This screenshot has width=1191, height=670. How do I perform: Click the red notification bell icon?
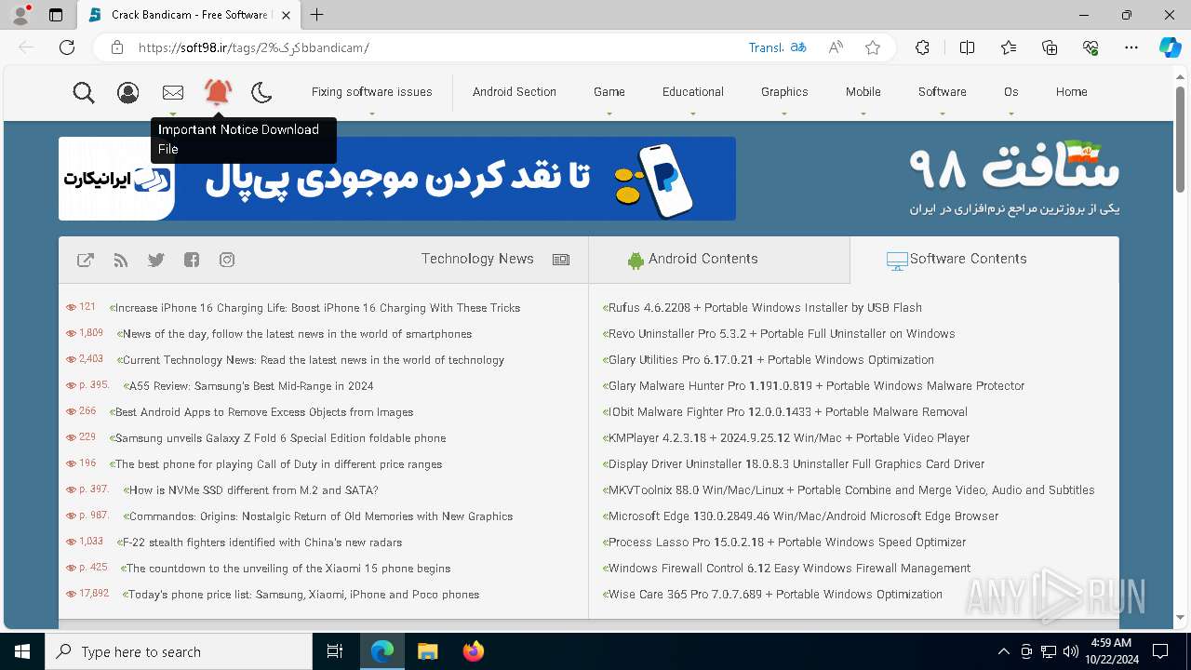pyautogui.click(x=218, y=91)
